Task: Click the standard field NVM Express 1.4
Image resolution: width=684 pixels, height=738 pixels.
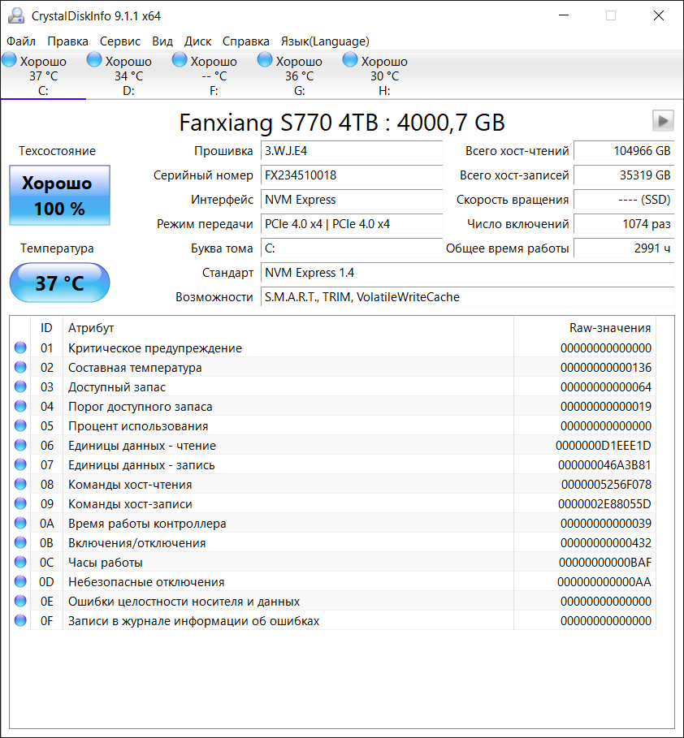Action: pyautogui.click(x=468, y=273)
